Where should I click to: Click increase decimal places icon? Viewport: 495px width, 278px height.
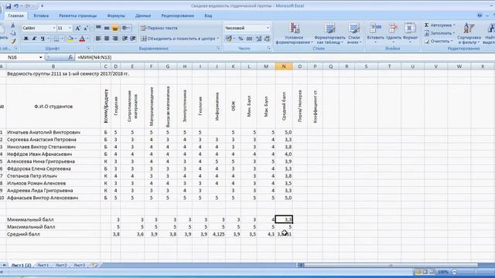tap(259, 39)
